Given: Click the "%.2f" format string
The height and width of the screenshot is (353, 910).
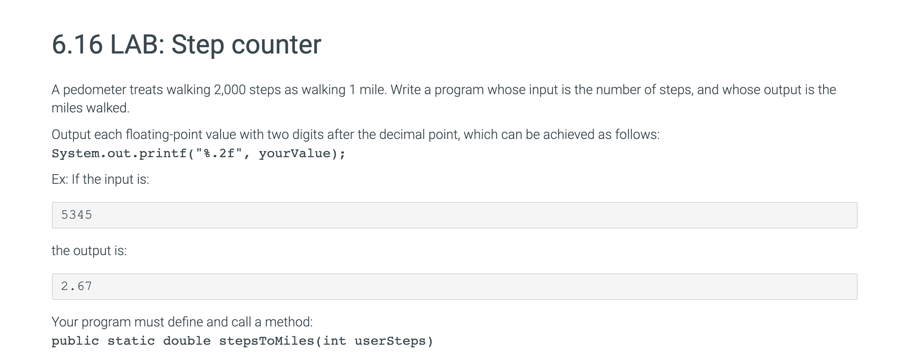Looking at the screenshot, I should click(x=219, y=153).
